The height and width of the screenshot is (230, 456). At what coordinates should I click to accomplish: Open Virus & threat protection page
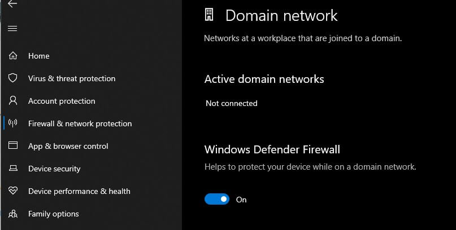pos(72,78)
